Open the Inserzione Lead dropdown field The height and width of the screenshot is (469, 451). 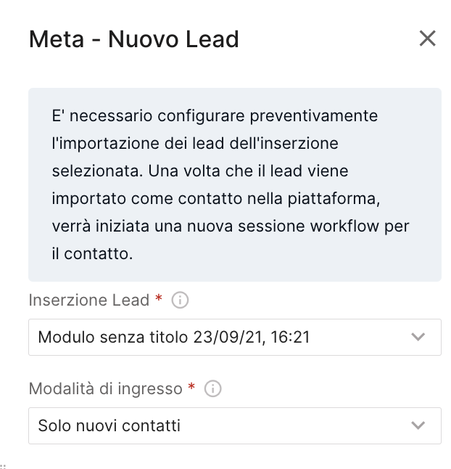235,337
